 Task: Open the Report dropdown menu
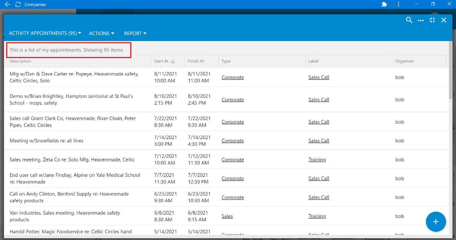pyautogui.click(x=135, y=34)
